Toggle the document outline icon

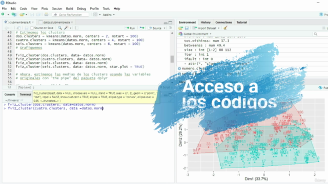point(171,28)
